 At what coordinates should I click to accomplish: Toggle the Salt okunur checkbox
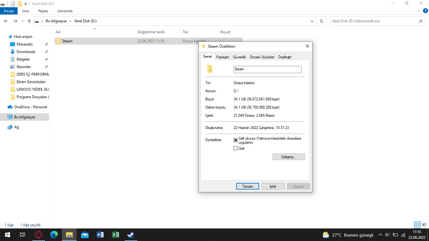tap(236, 140)
